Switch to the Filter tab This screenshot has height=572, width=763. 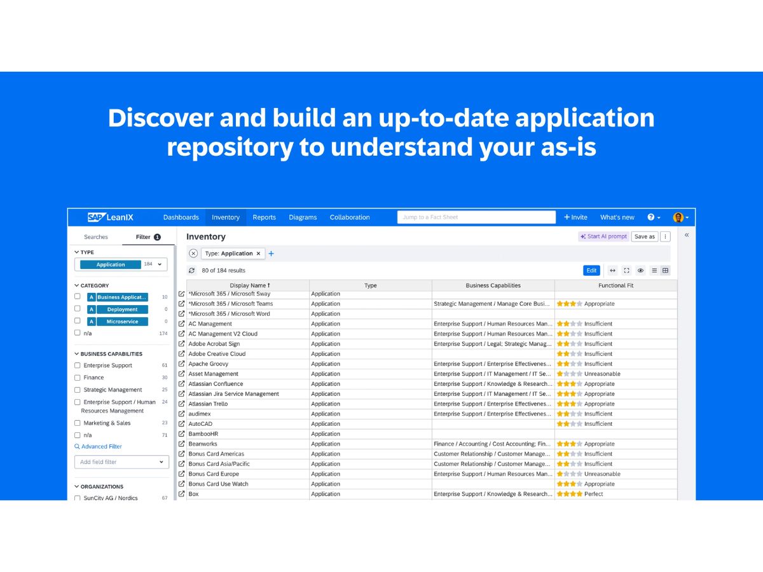[x=148, y=237]
